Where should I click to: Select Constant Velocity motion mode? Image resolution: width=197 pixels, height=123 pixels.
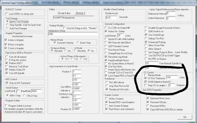[55, 43]
